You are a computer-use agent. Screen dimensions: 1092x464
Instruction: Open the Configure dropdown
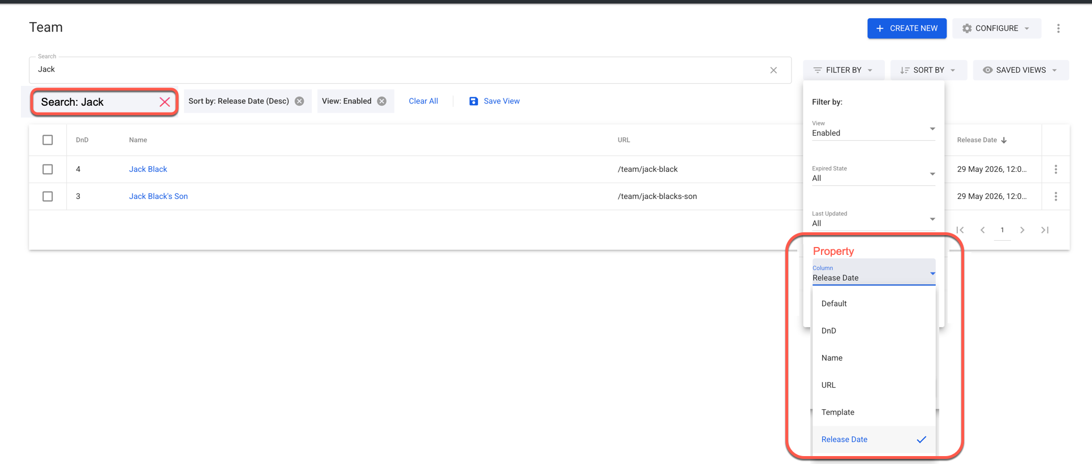pos(996,28)
